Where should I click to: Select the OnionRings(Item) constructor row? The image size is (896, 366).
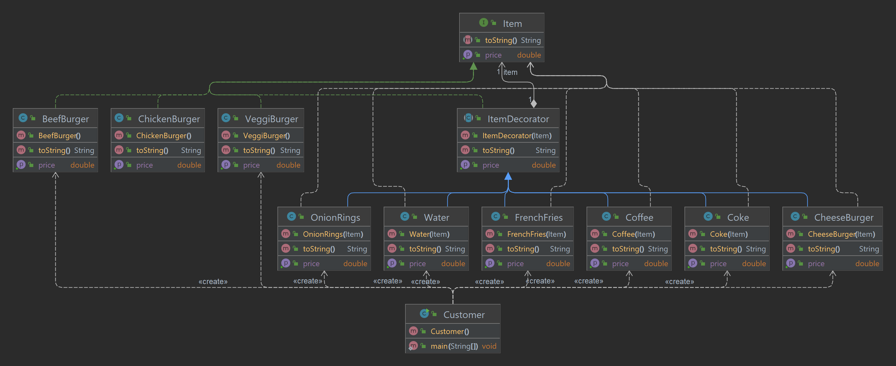click(332, 234)
